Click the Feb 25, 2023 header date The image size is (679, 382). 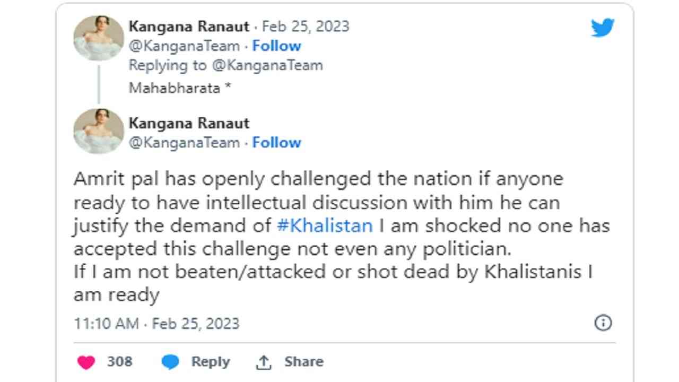tap(306, 27)
